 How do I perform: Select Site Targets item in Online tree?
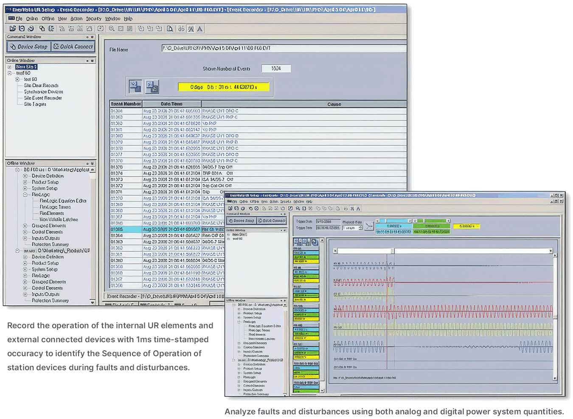tap(35, 104)
